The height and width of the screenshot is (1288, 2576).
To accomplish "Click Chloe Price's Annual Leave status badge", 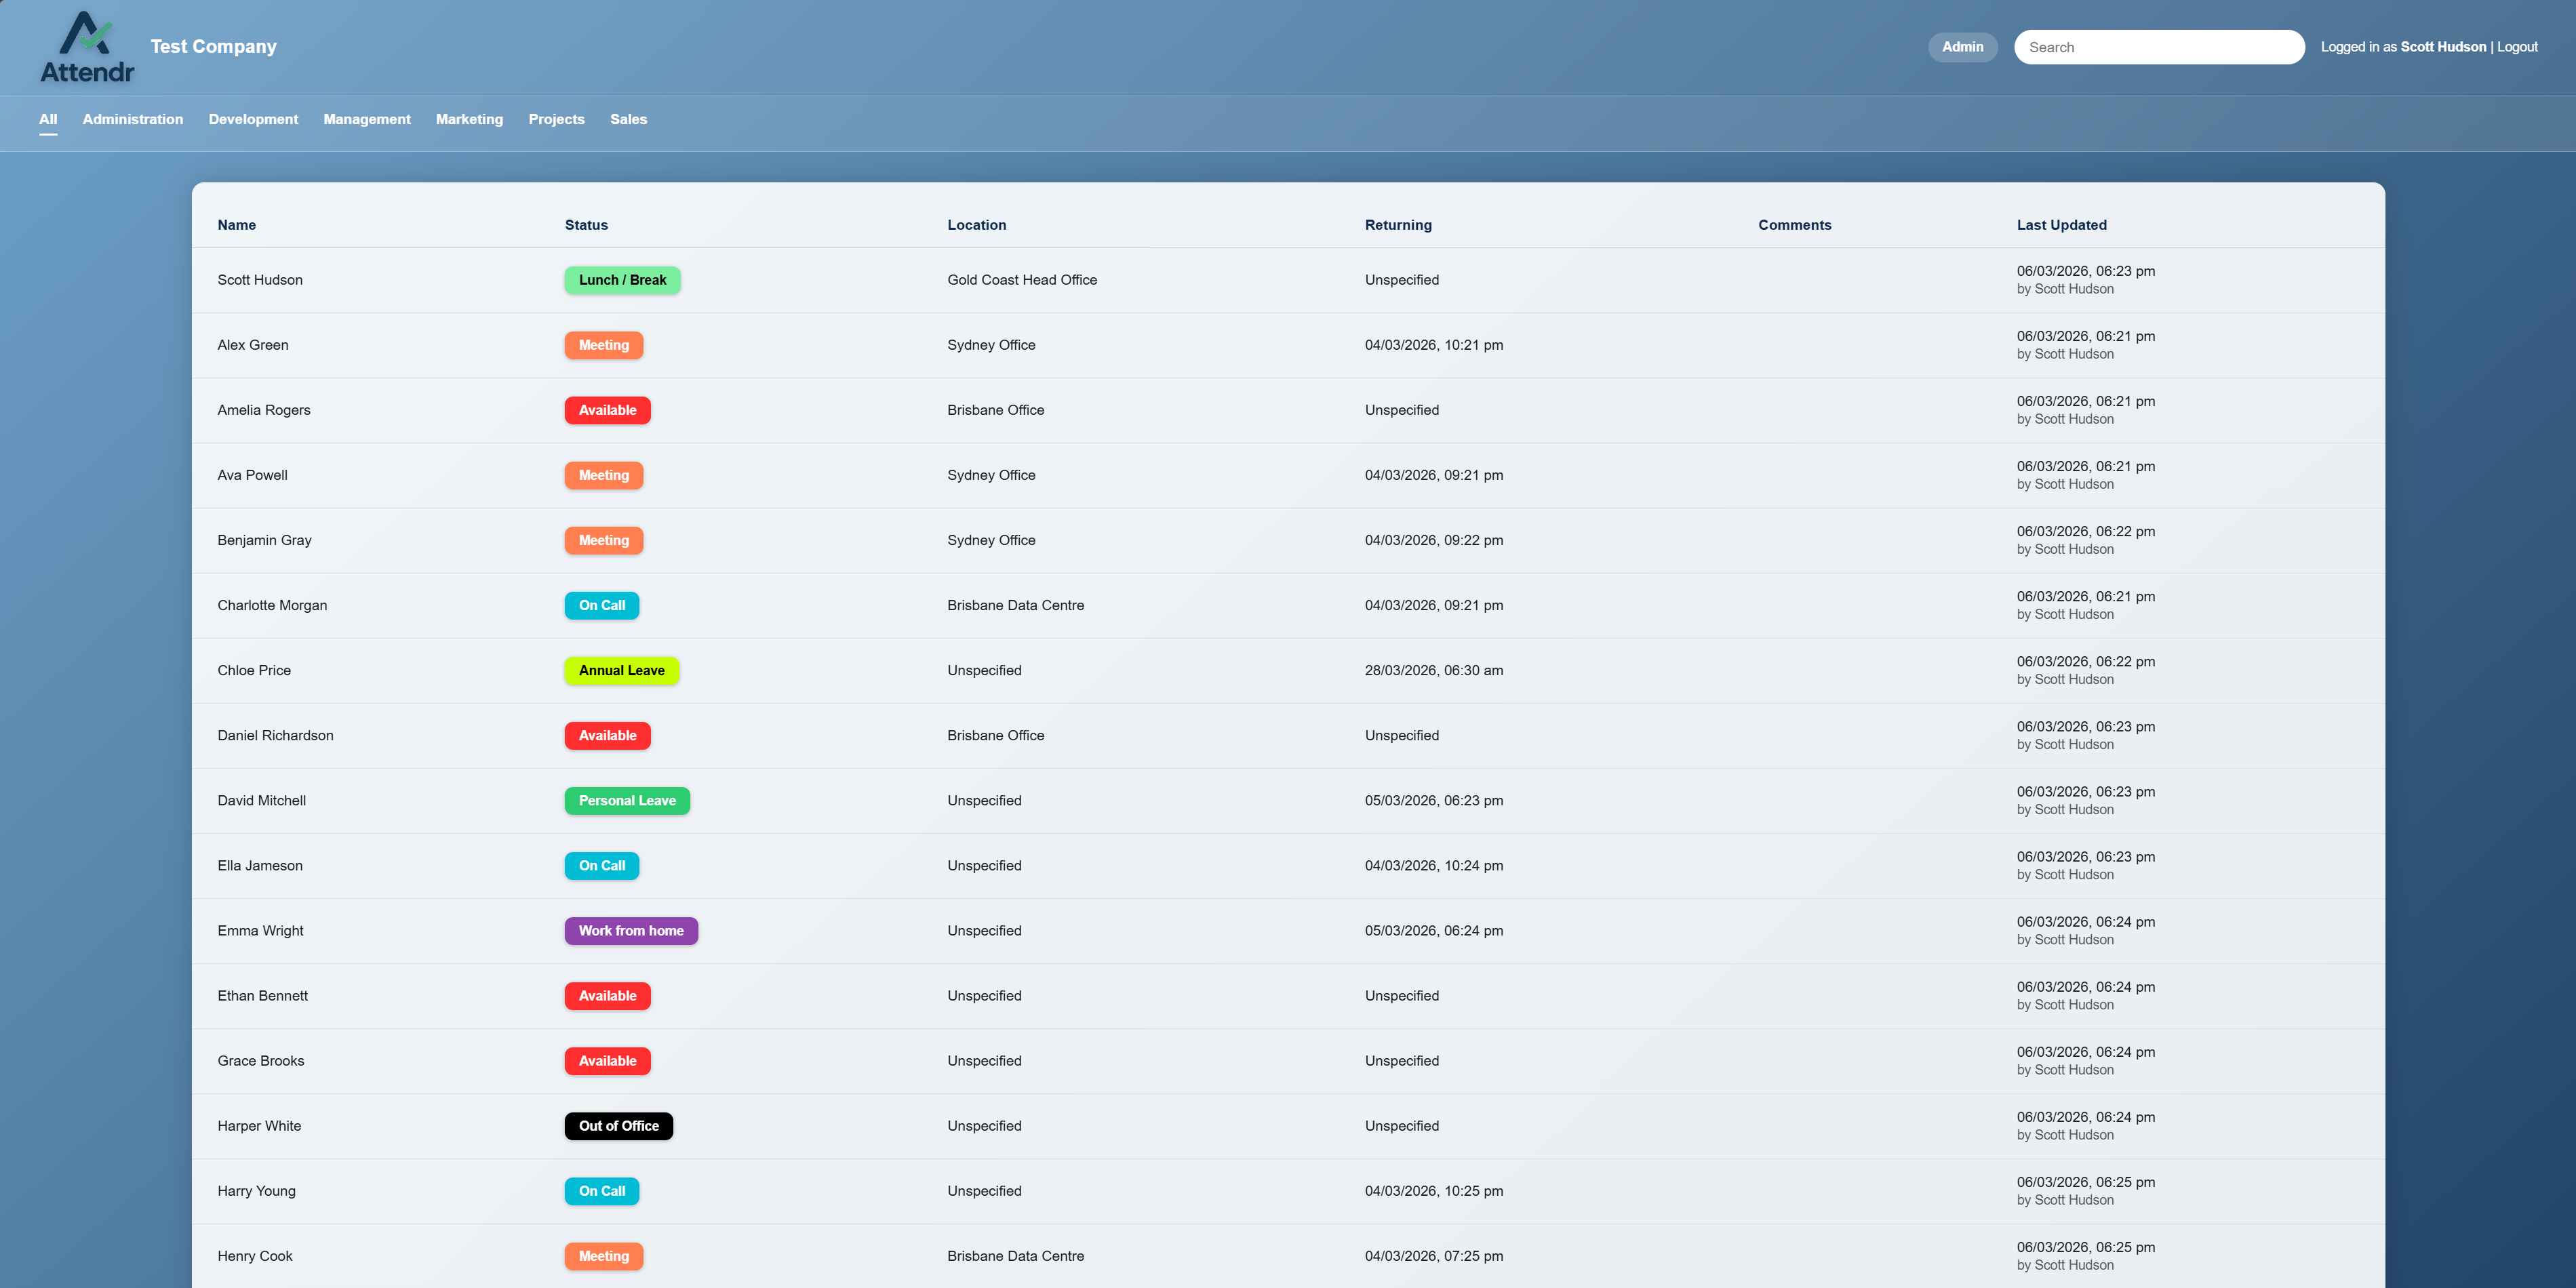I will (621, 670).
